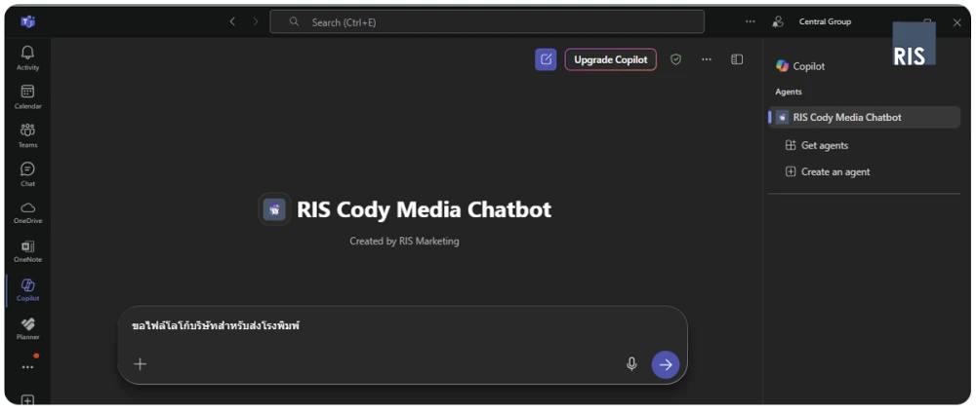Close the window with X button

tap(957, 22)
